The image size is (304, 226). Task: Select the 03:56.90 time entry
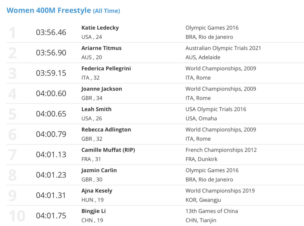(x=51, y=53)
